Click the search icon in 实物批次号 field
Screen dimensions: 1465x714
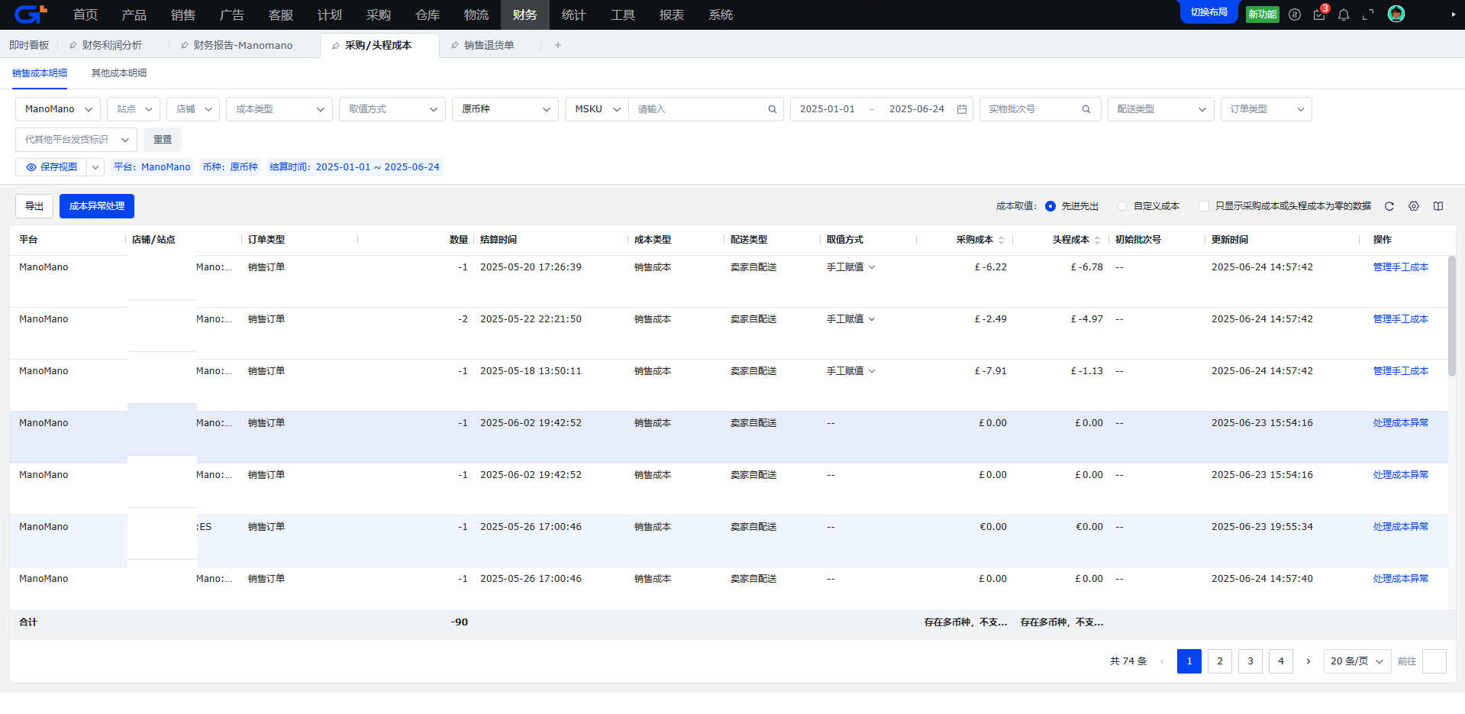coord(1086,109)
